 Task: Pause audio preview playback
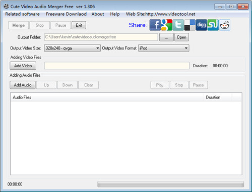pyautogui.click(x=199, y=85)
